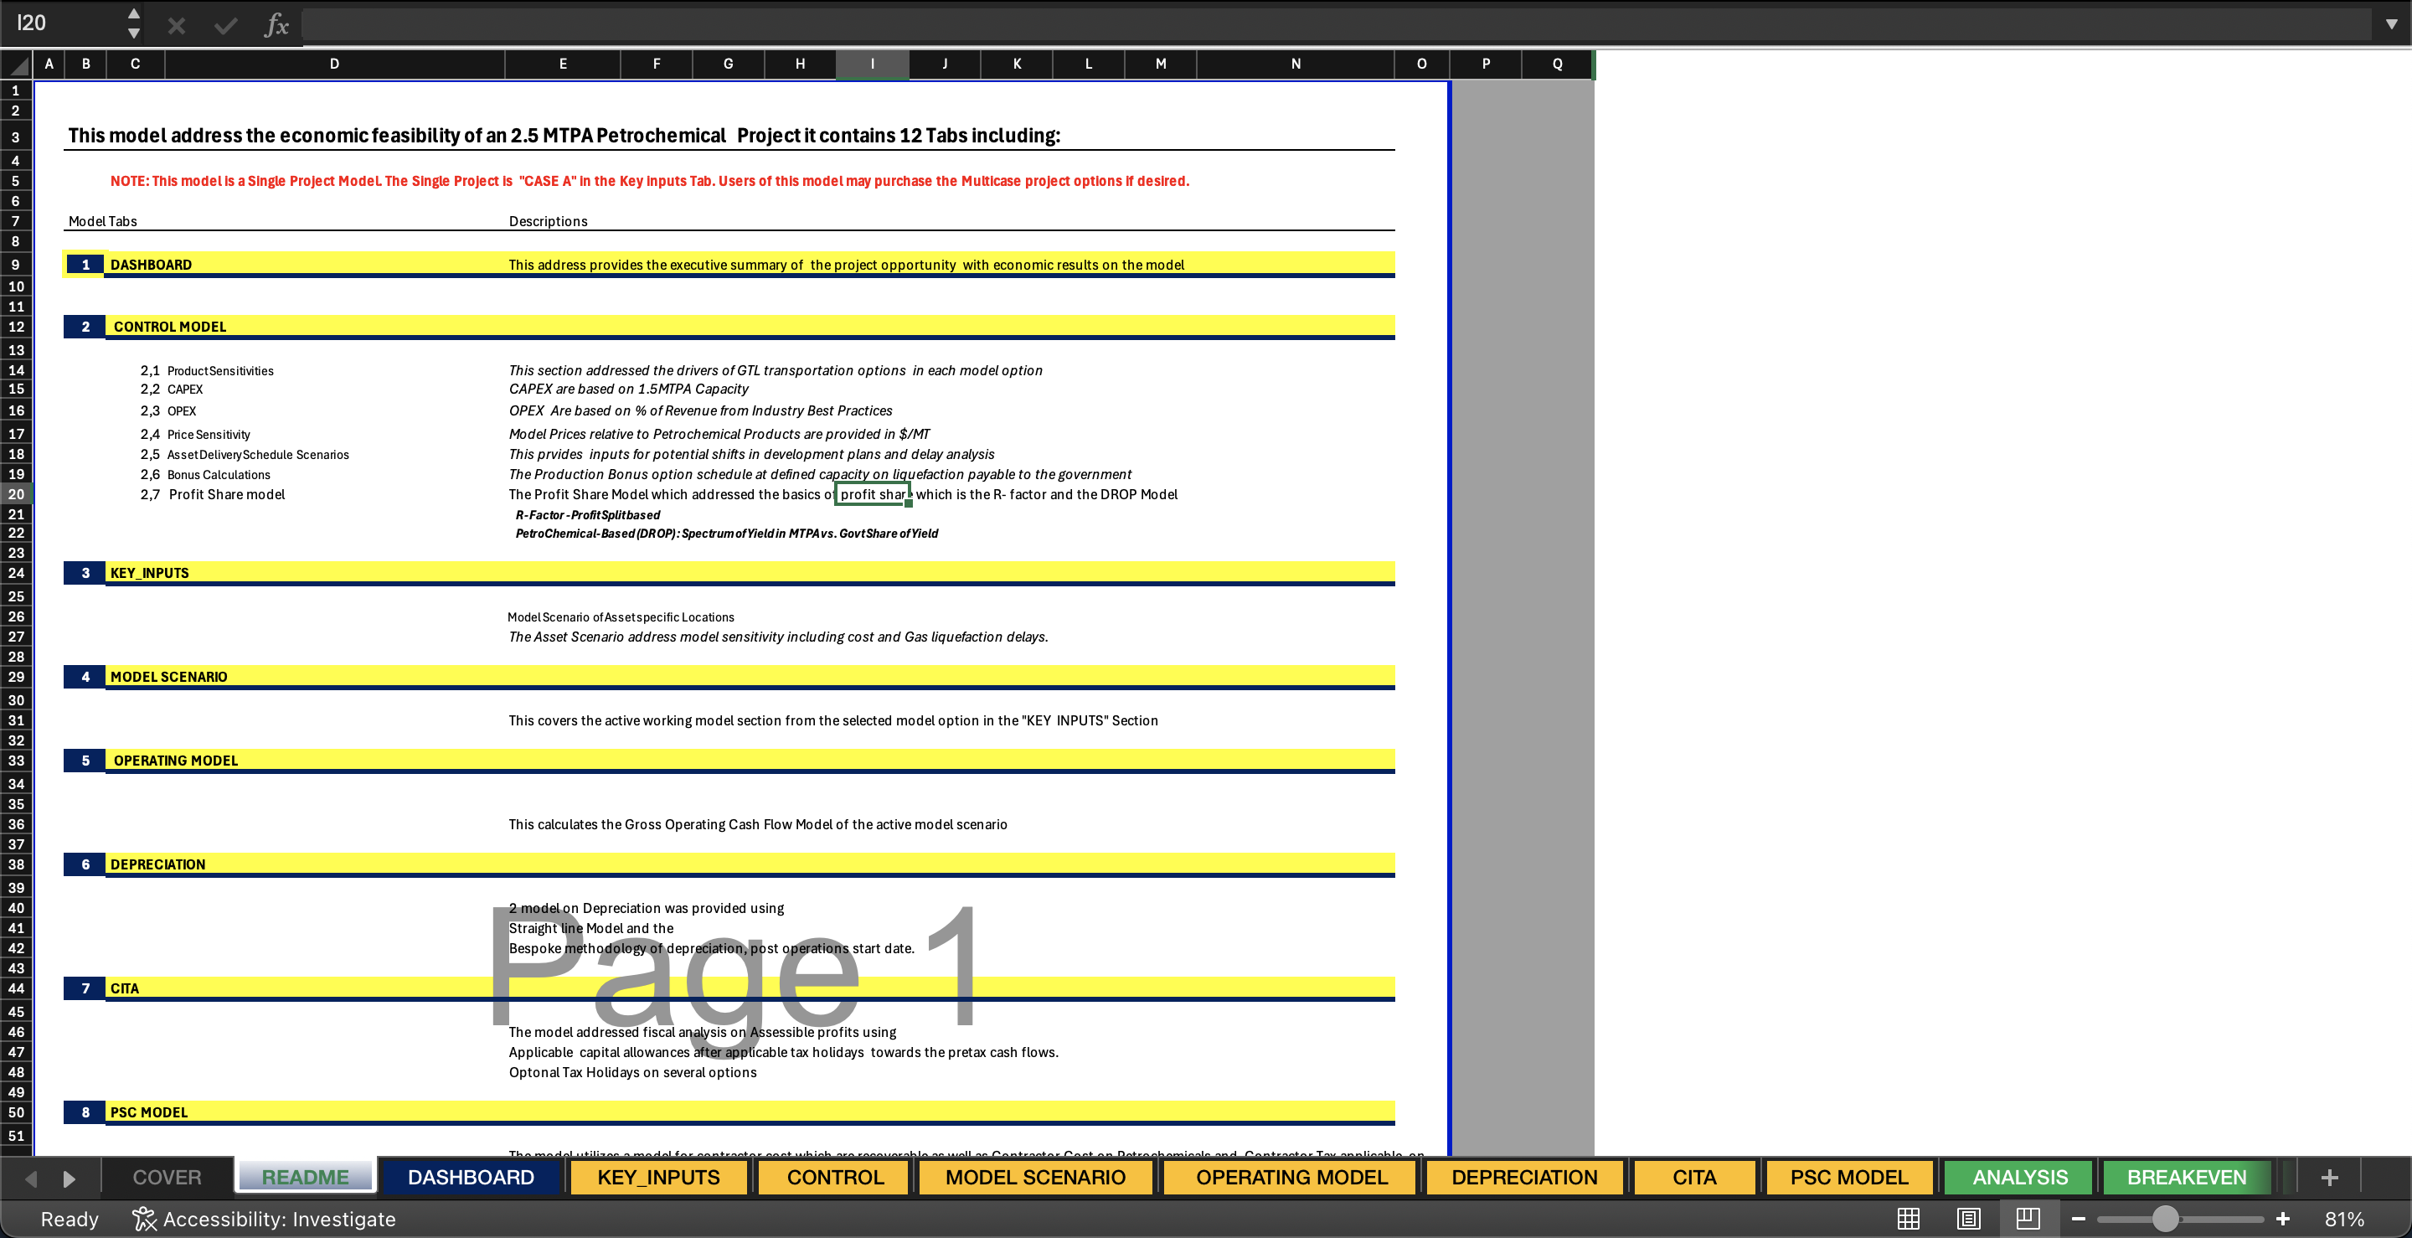This screenshot has width=2412, height=1238.
Task: Open the DEPRECIATION sheet tab
Action: click(1524, 1177)
